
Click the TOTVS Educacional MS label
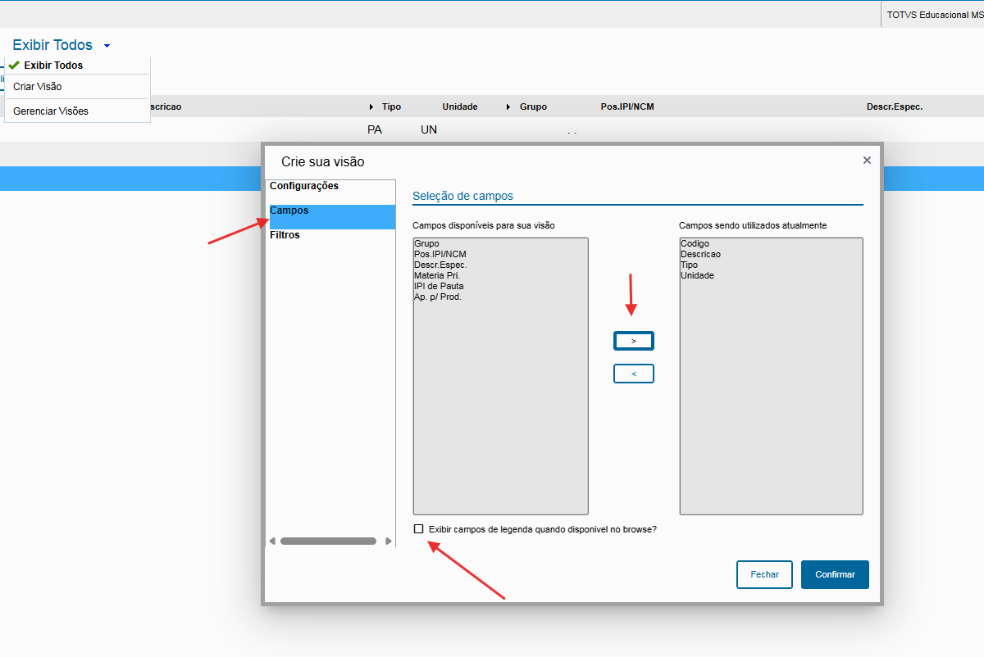pos(935,15)
